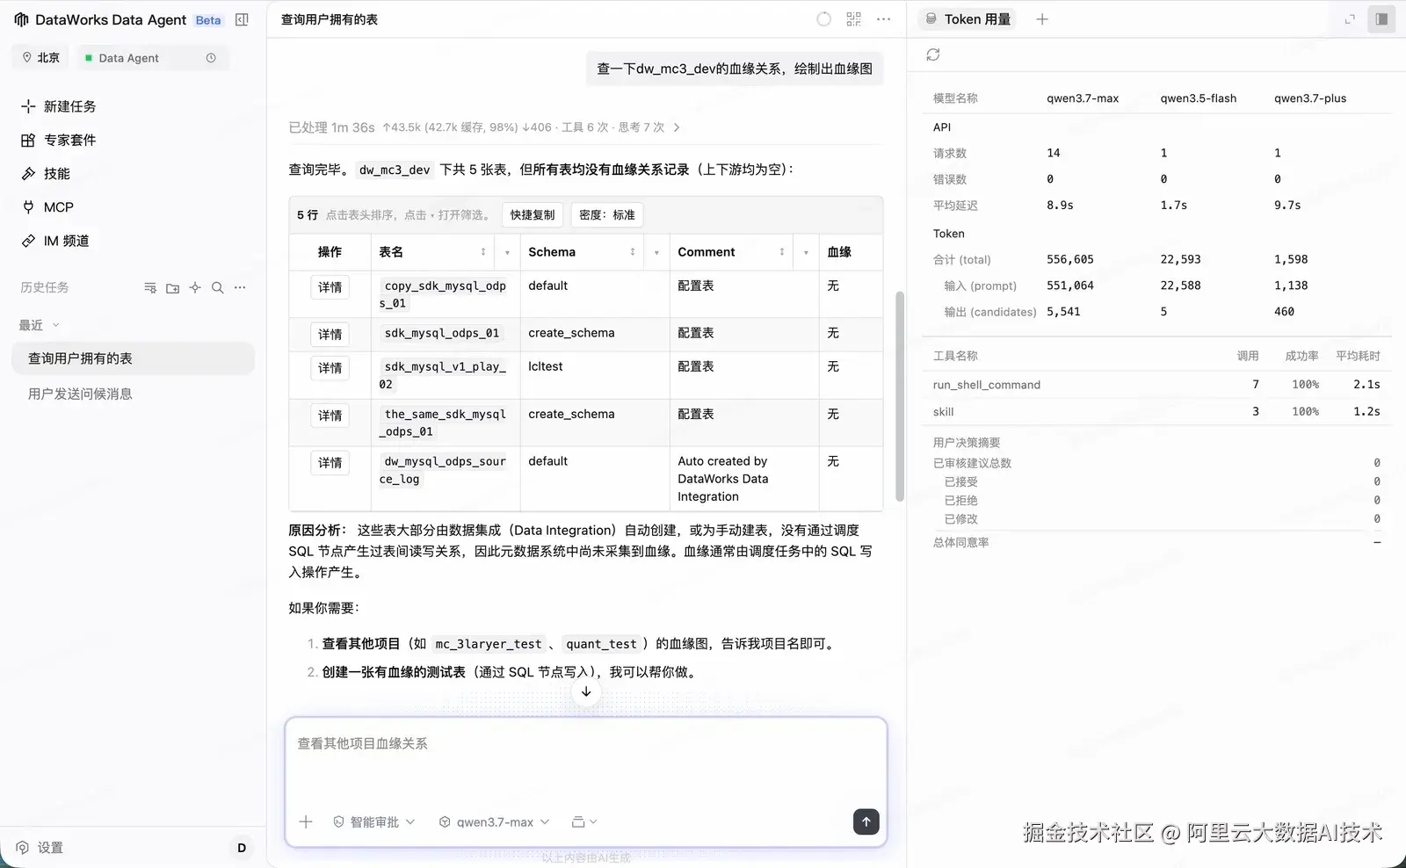Click the chat title 查询用户拥有的表
Screen dimensions: 1406x868
pyautogui.click(x=330, y=19)
